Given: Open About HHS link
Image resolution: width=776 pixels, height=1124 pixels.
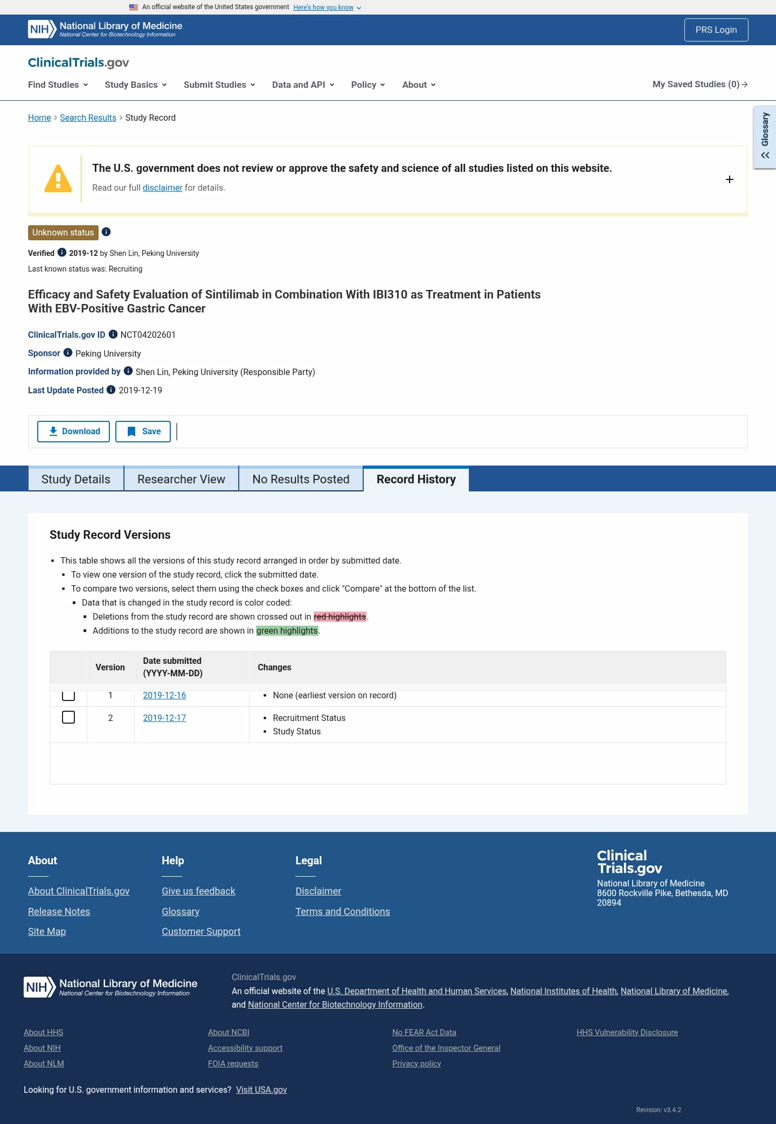Looking at the screenshot, I should (x=43, y=1032).
